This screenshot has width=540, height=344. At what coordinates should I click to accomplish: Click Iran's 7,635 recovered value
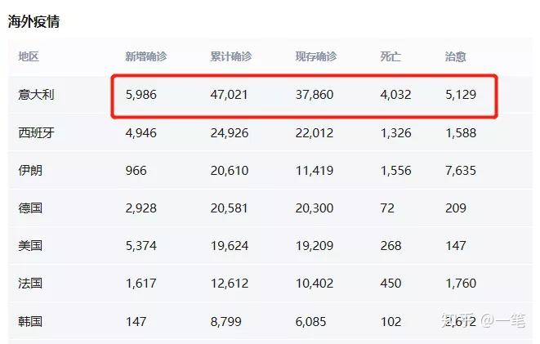tap(460, 170)
